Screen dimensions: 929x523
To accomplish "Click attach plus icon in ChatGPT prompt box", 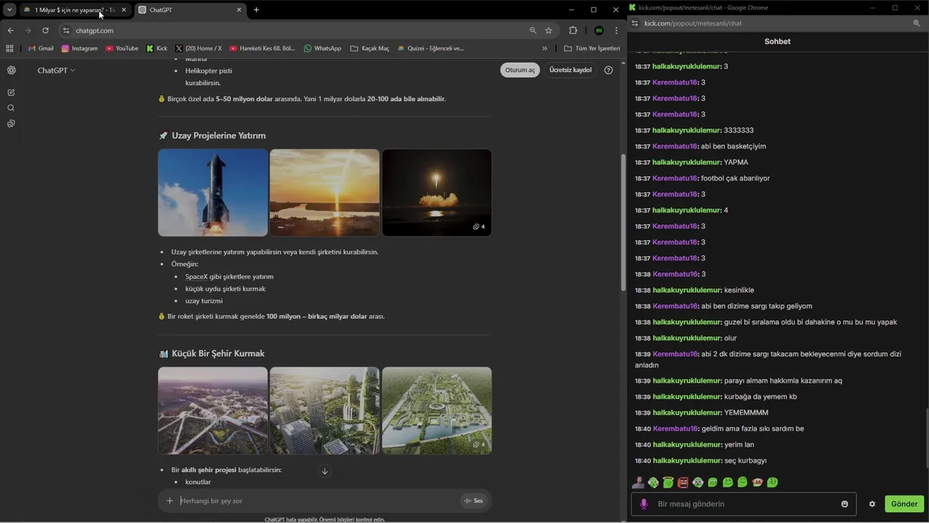I will tap(170, 500).
